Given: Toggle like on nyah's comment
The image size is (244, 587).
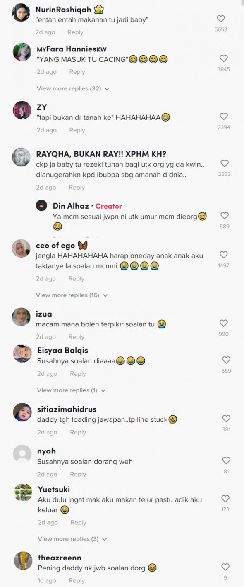Looking at the screenshot, I should point(226,460).
